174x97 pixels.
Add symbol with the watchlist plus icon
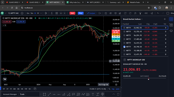point(165,19)
